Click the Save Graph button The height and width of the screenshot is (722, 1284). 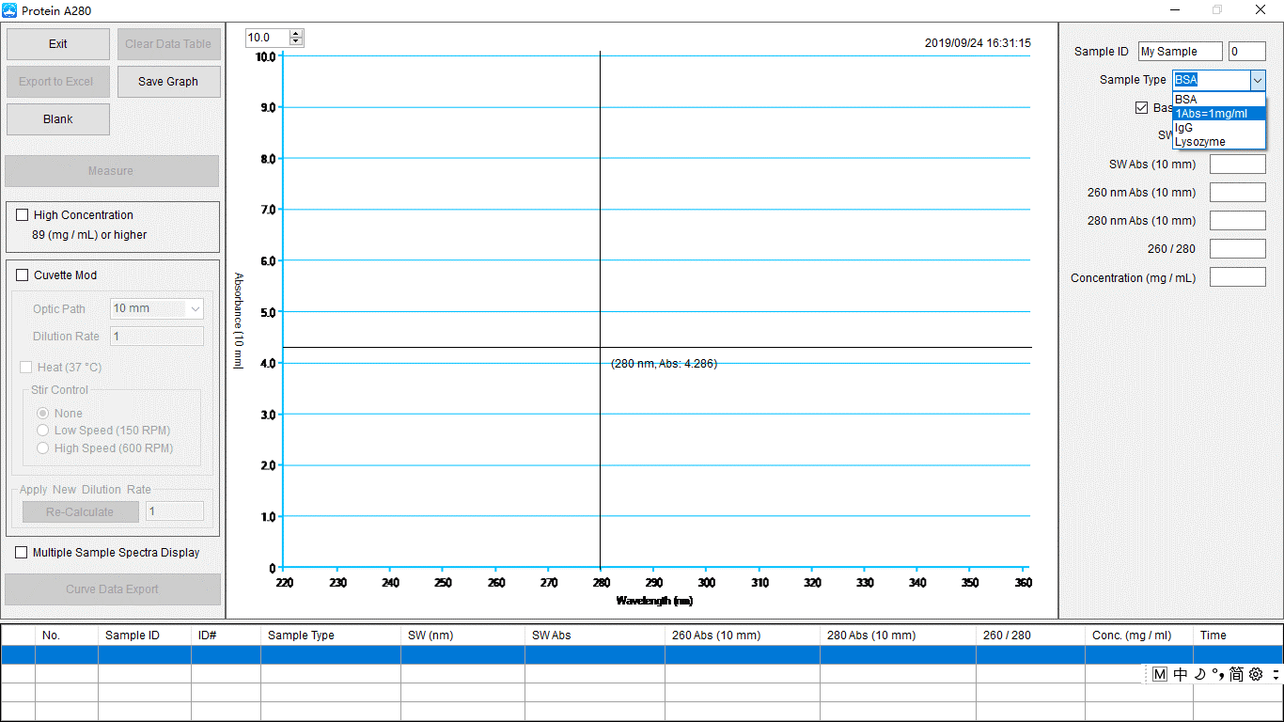coord(169,82)
